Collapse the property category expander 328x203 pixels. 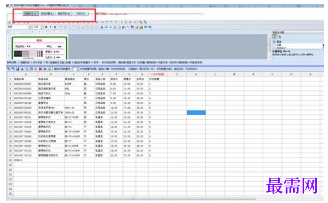point(274,42)
